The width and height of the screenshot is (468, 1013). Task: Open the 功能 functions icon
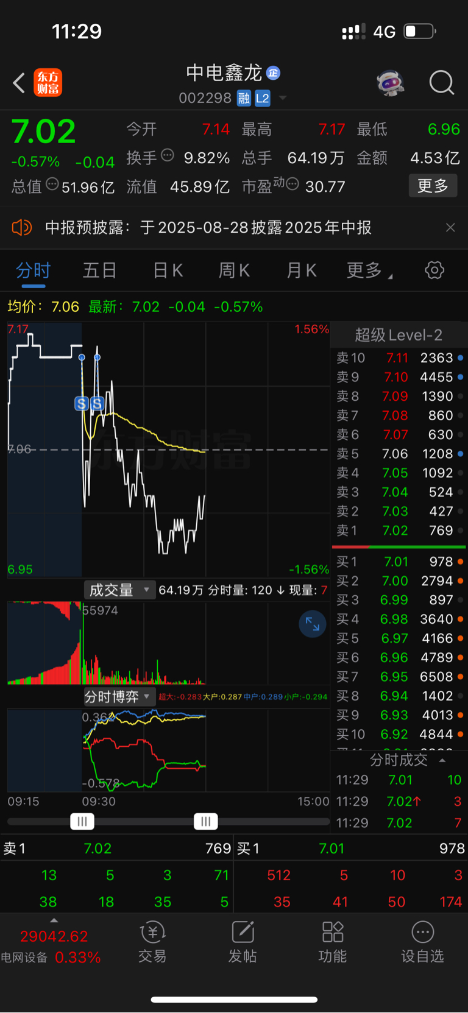pyautogui.click(x=333, y=942)
